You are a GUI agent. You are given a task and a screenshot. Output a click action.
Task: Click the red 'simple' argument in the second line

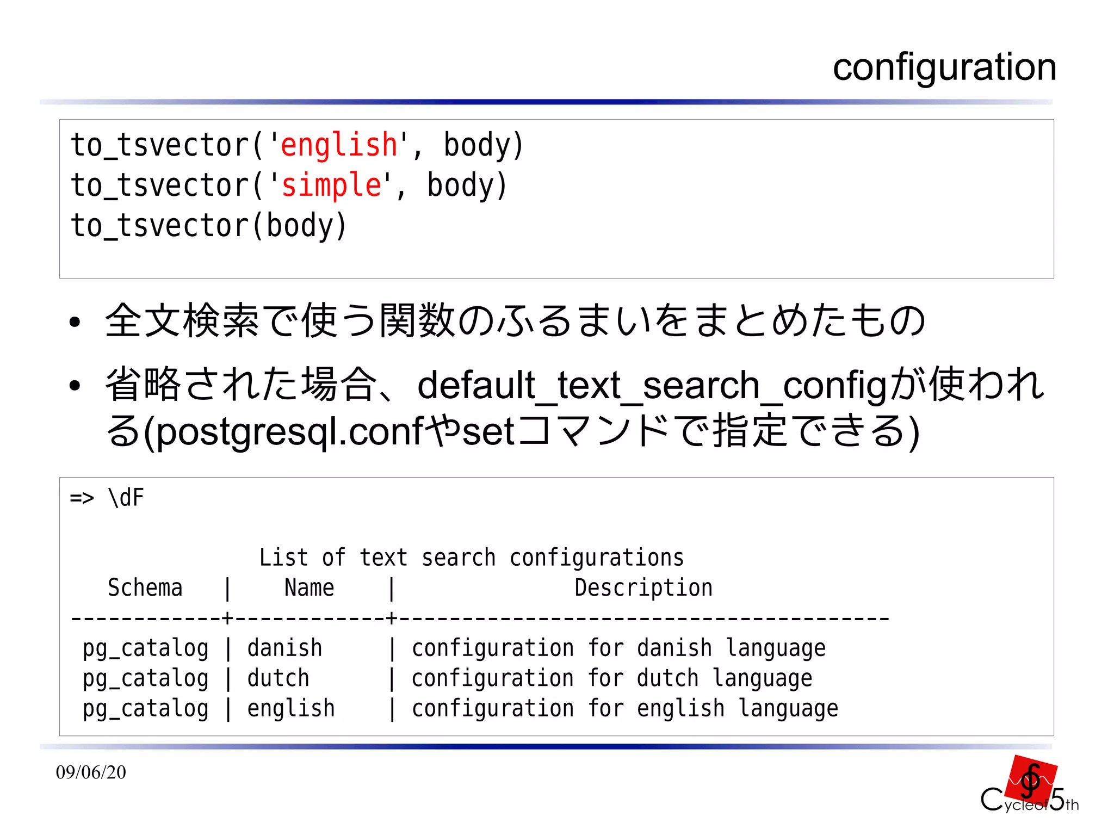click(331, 185)
